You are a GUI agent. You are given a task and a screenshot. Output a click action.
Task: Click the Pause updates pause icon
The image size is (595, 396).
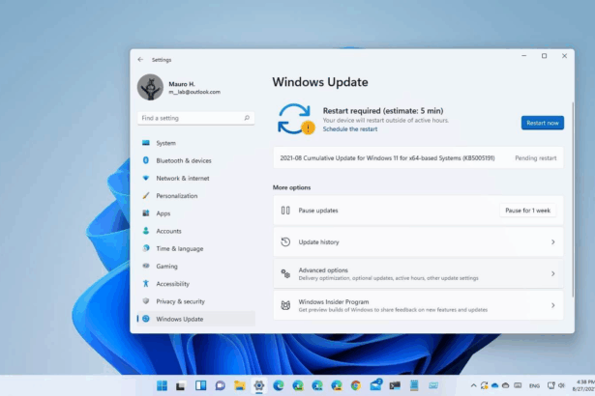[x=285, y=211]
